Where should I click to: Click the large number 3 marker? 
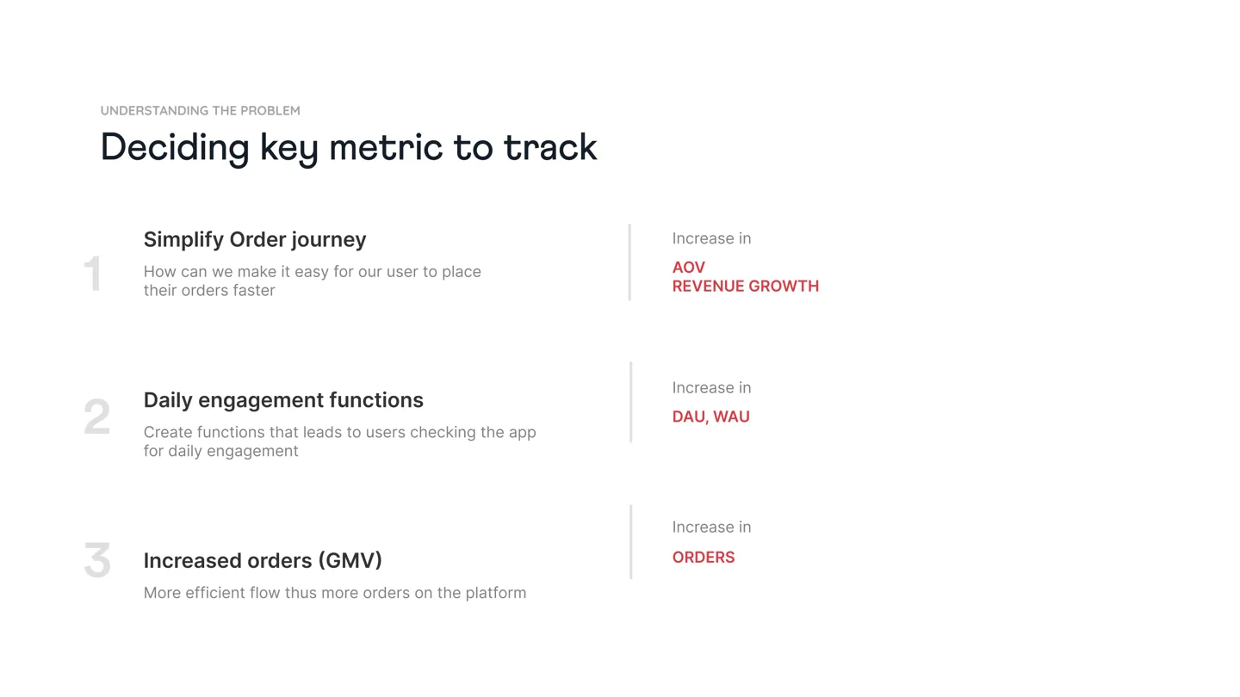click(x=97, y=560)
